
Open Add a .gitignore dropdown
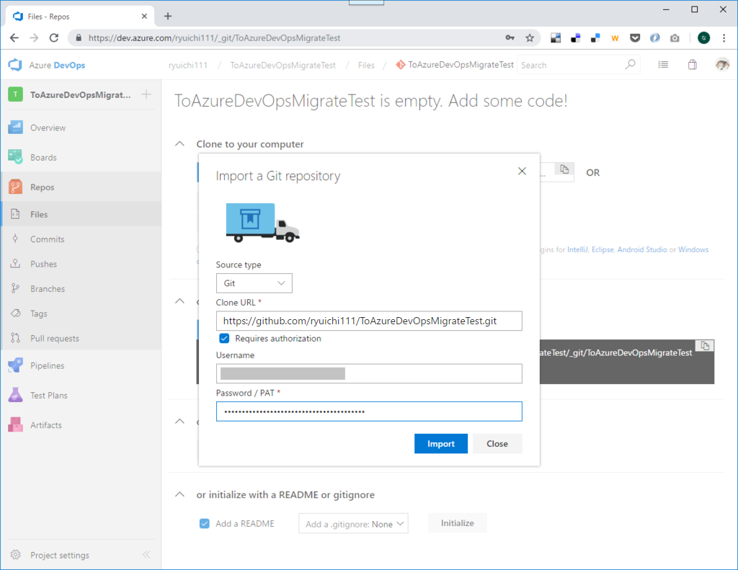[x=353, y=523]
